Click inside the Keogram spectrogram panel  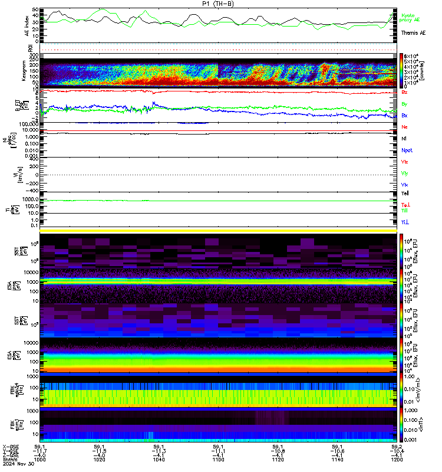tap(218, 71)
